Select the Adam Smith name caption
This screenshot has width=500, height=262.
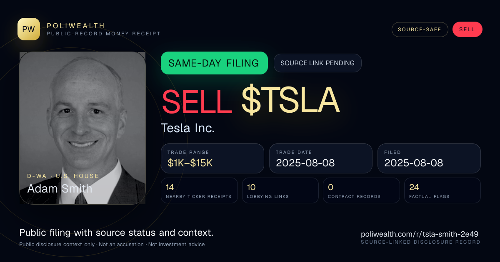point(60,188)
